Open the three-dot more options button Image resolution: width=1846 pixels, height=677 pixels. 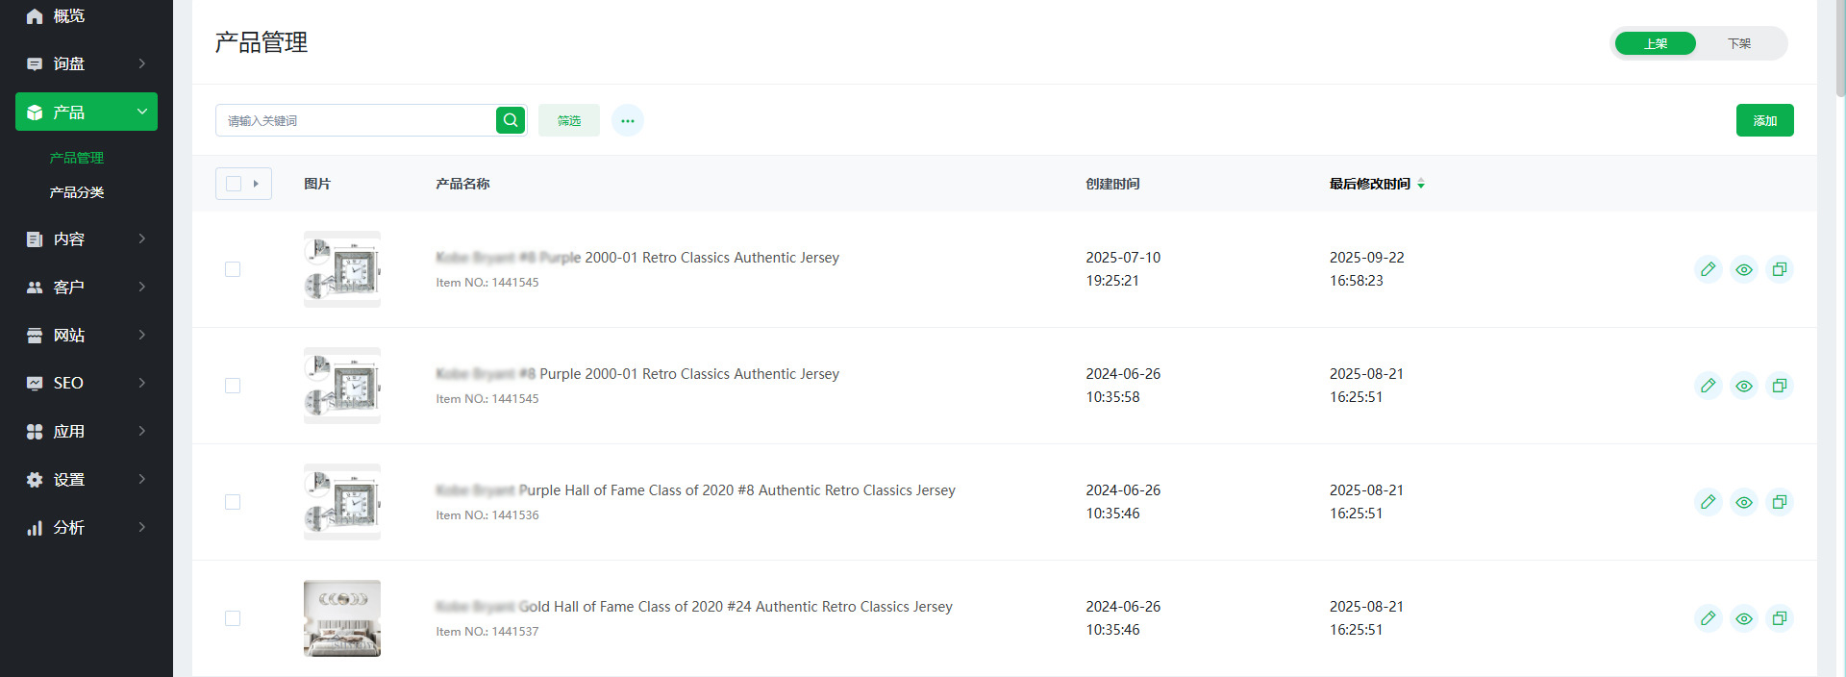coord(628,120)
